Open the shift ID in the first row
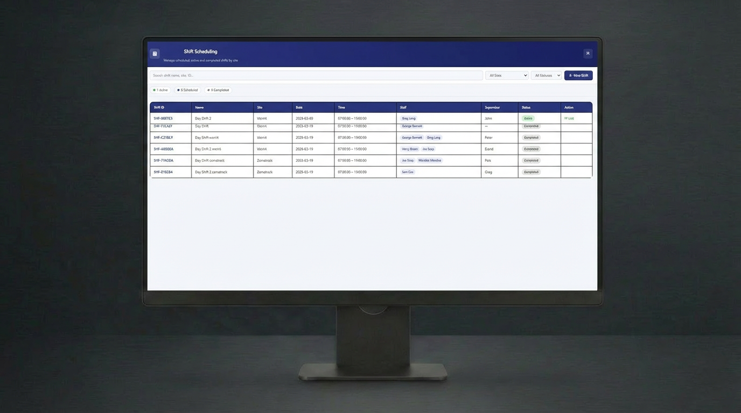 point(163,118)
